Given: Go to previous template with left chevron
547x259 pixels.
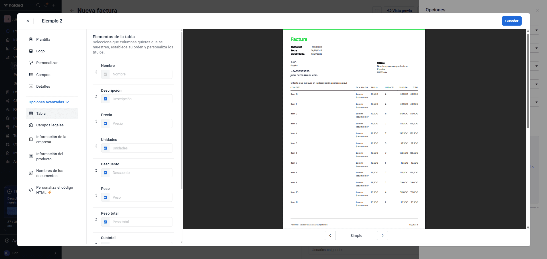Looking at the screenshot, I should [330, 235].
